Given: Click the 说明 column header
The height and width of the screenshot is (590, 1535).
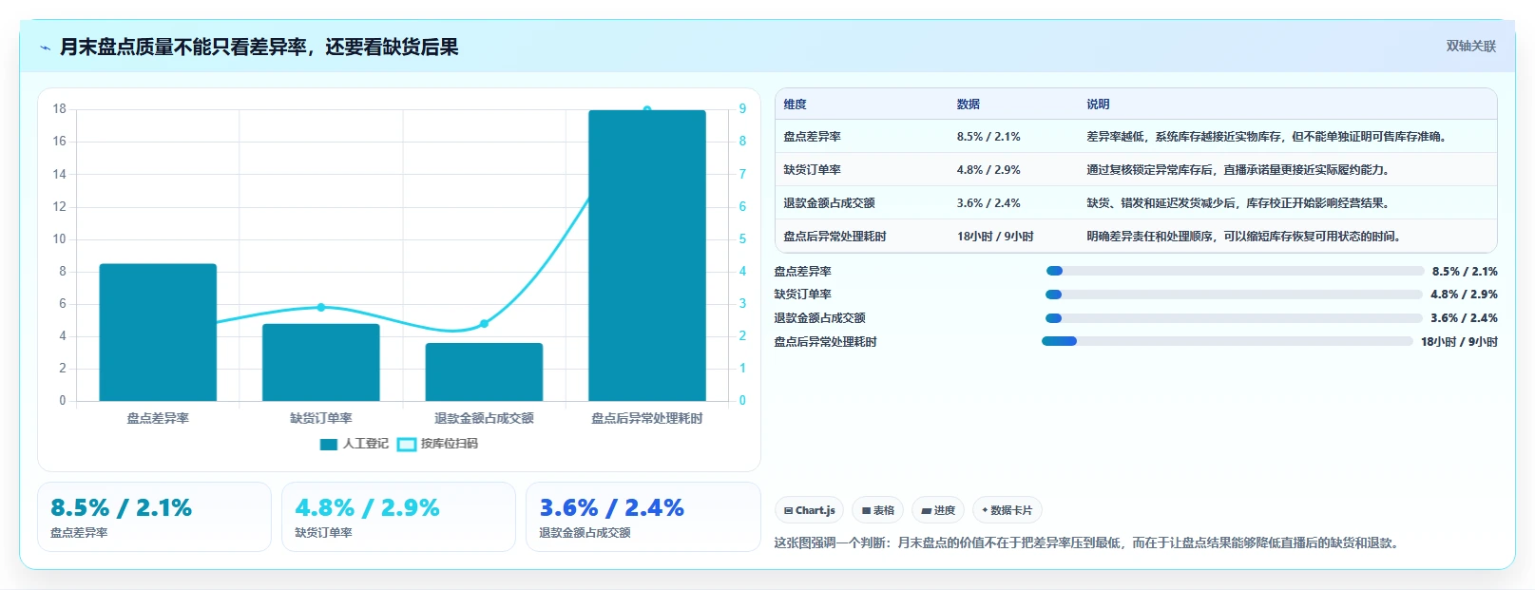Looking at the screenshot, I should click(x=1098, y=105).
